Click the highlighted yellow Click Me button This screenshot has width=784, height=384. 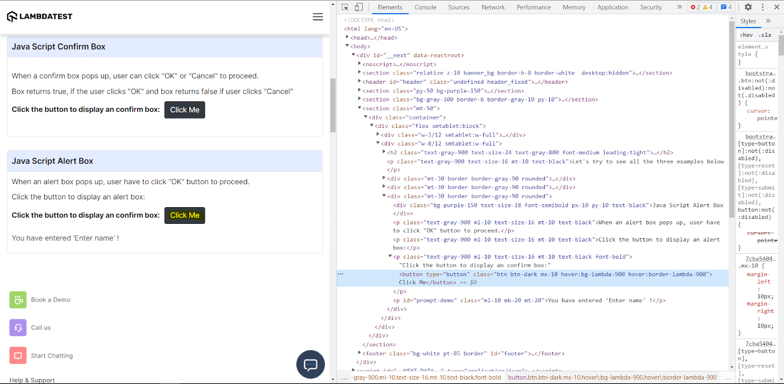point(184,216)
